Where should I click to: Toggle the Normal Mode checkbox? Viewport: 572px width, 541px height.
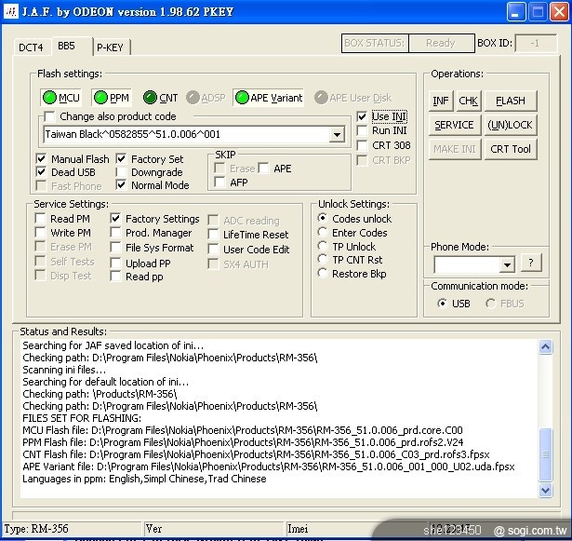click(x=121, y=185)
